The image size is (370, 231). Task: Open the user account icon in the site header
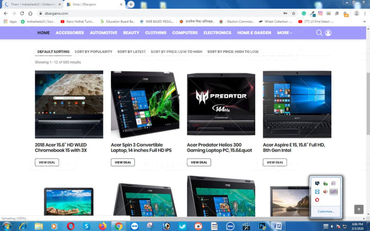(328, 33)
